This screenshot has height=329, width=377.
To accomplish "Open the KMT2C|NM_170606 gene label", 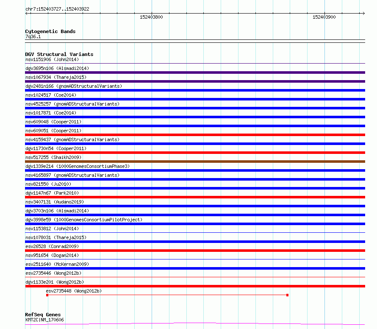I will tap(44, 320).
